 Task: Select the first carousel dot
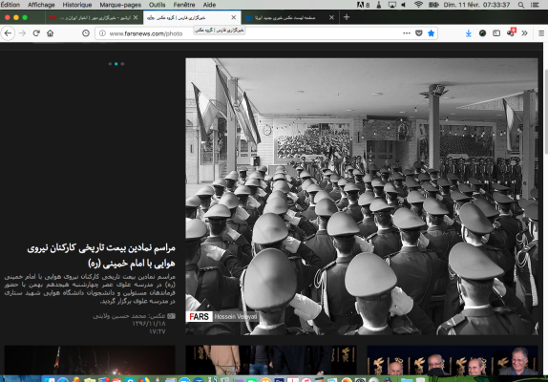coord(110,64)
